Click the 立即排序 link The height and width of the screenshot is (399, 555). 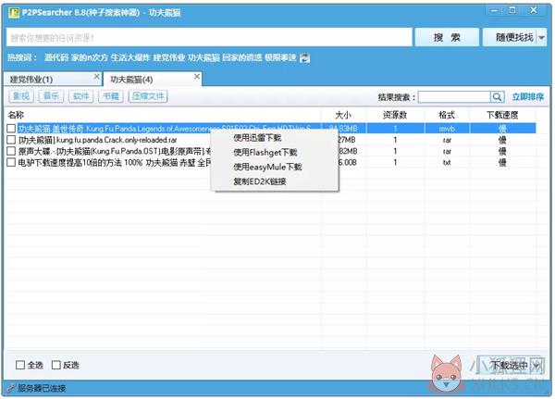pyautogui.click(x=528, y=96)
